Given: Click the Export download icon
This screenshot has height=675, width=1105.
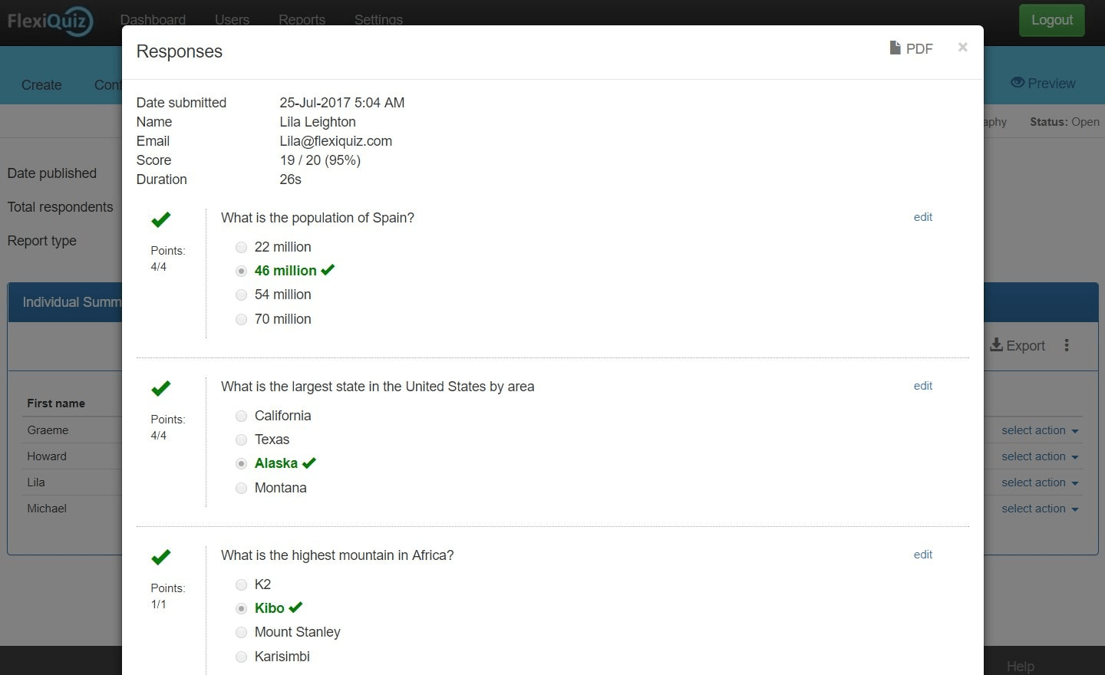Looking at the screenshot, I should coord(996,345).
